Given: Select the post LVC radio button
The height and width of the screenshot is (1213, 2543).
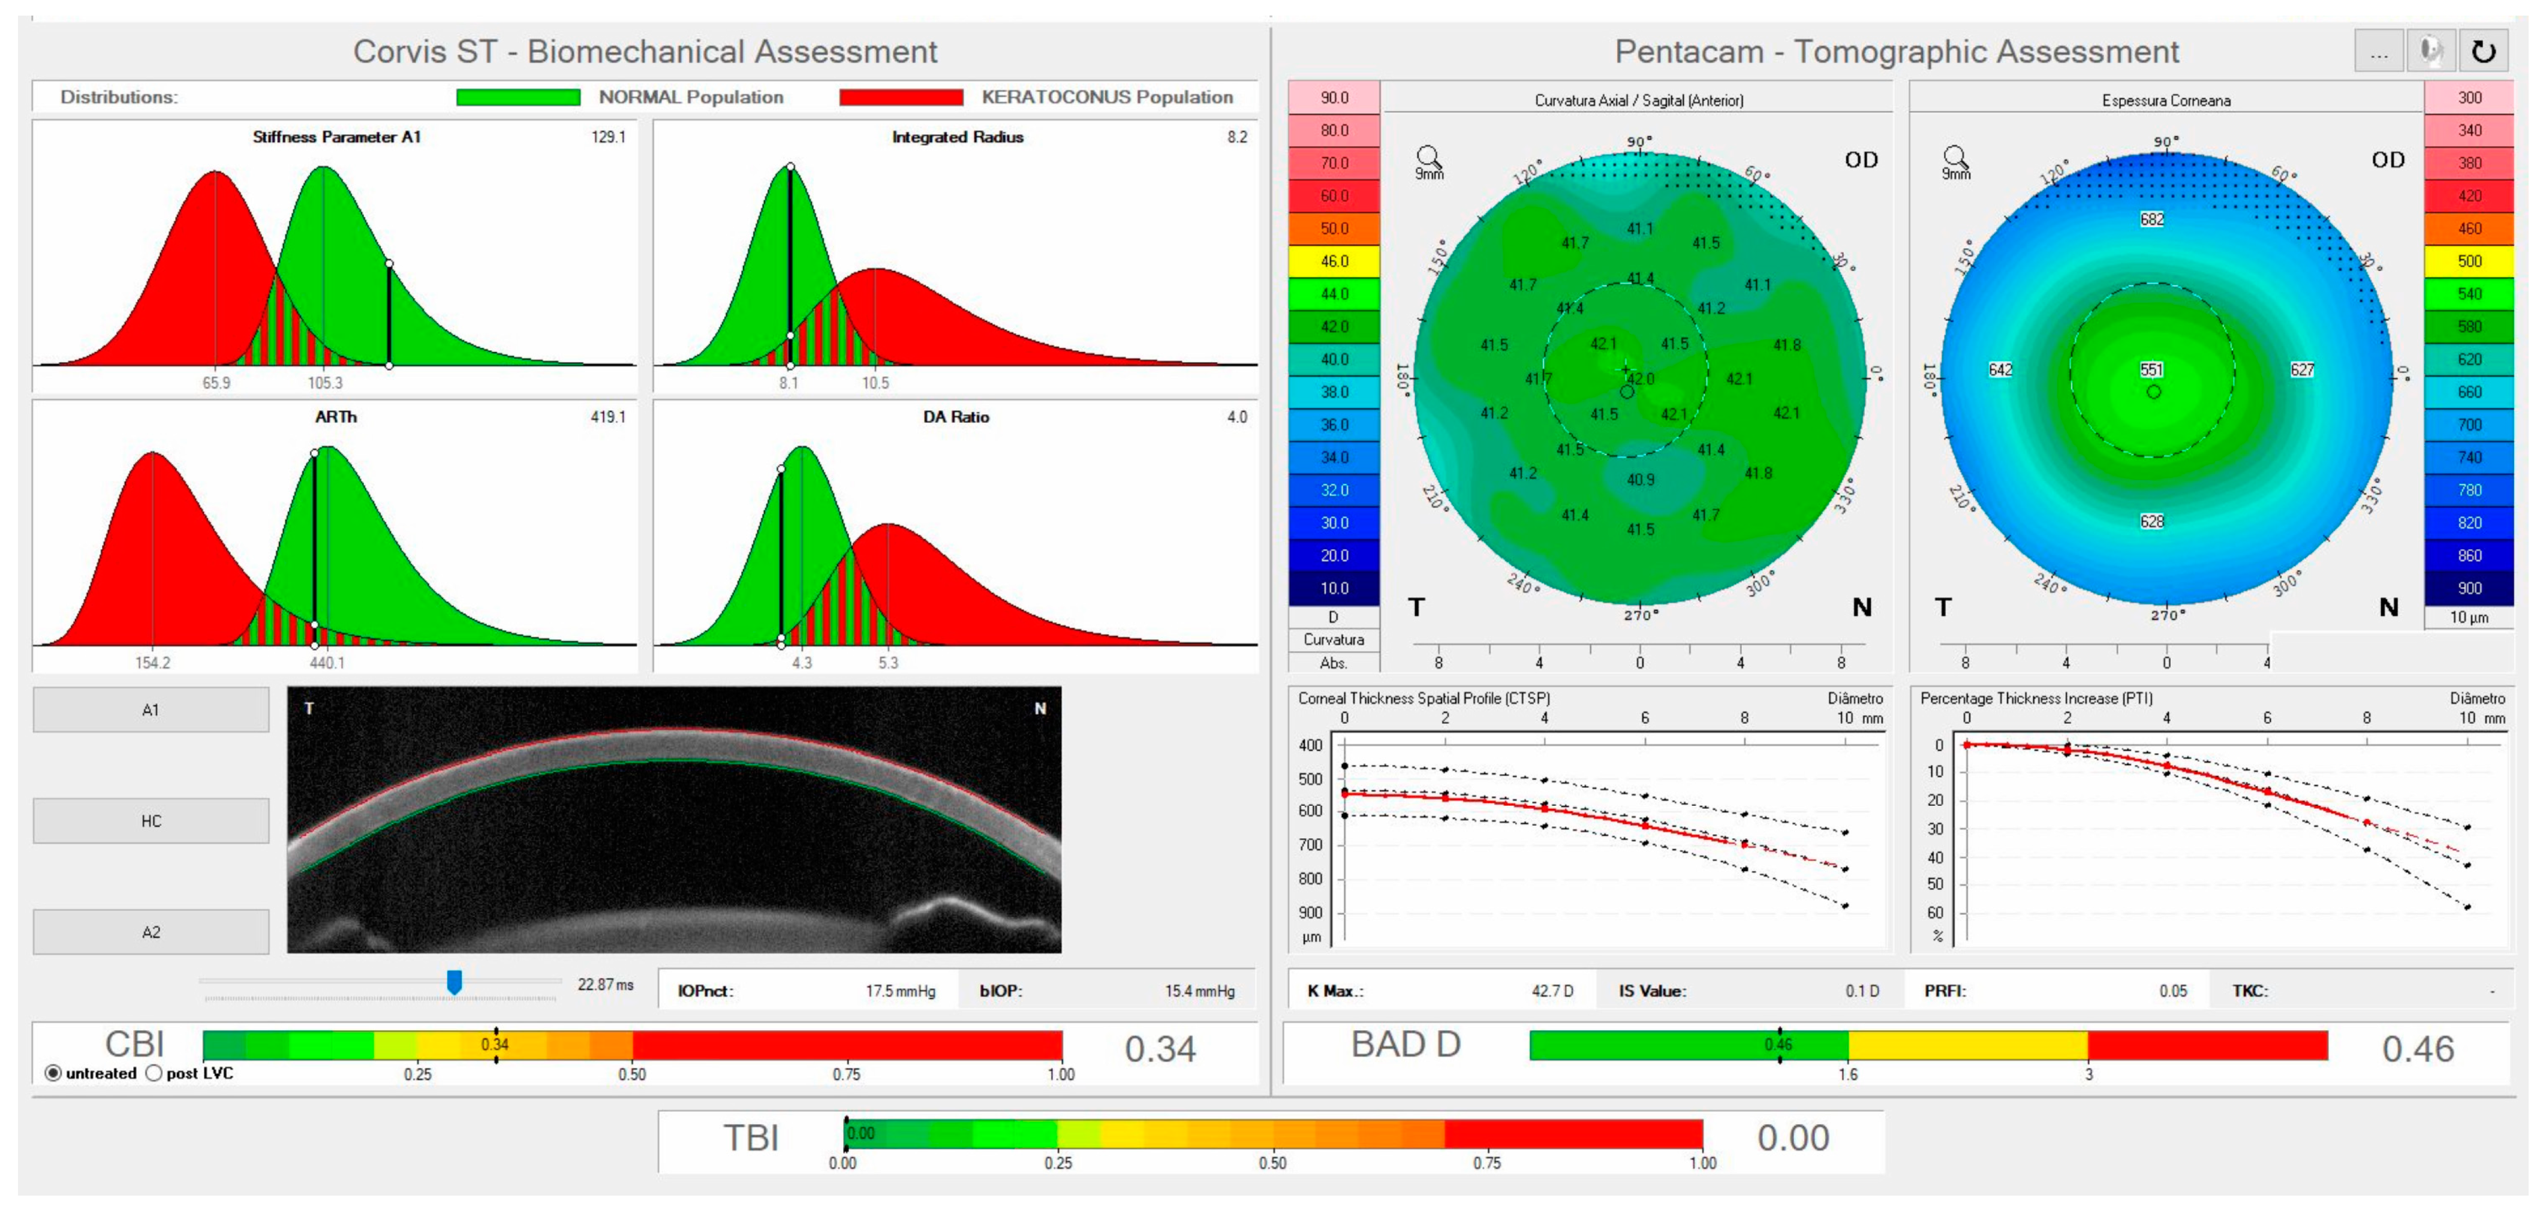Looking at the screenshot, I should (x=154, y=1073).
